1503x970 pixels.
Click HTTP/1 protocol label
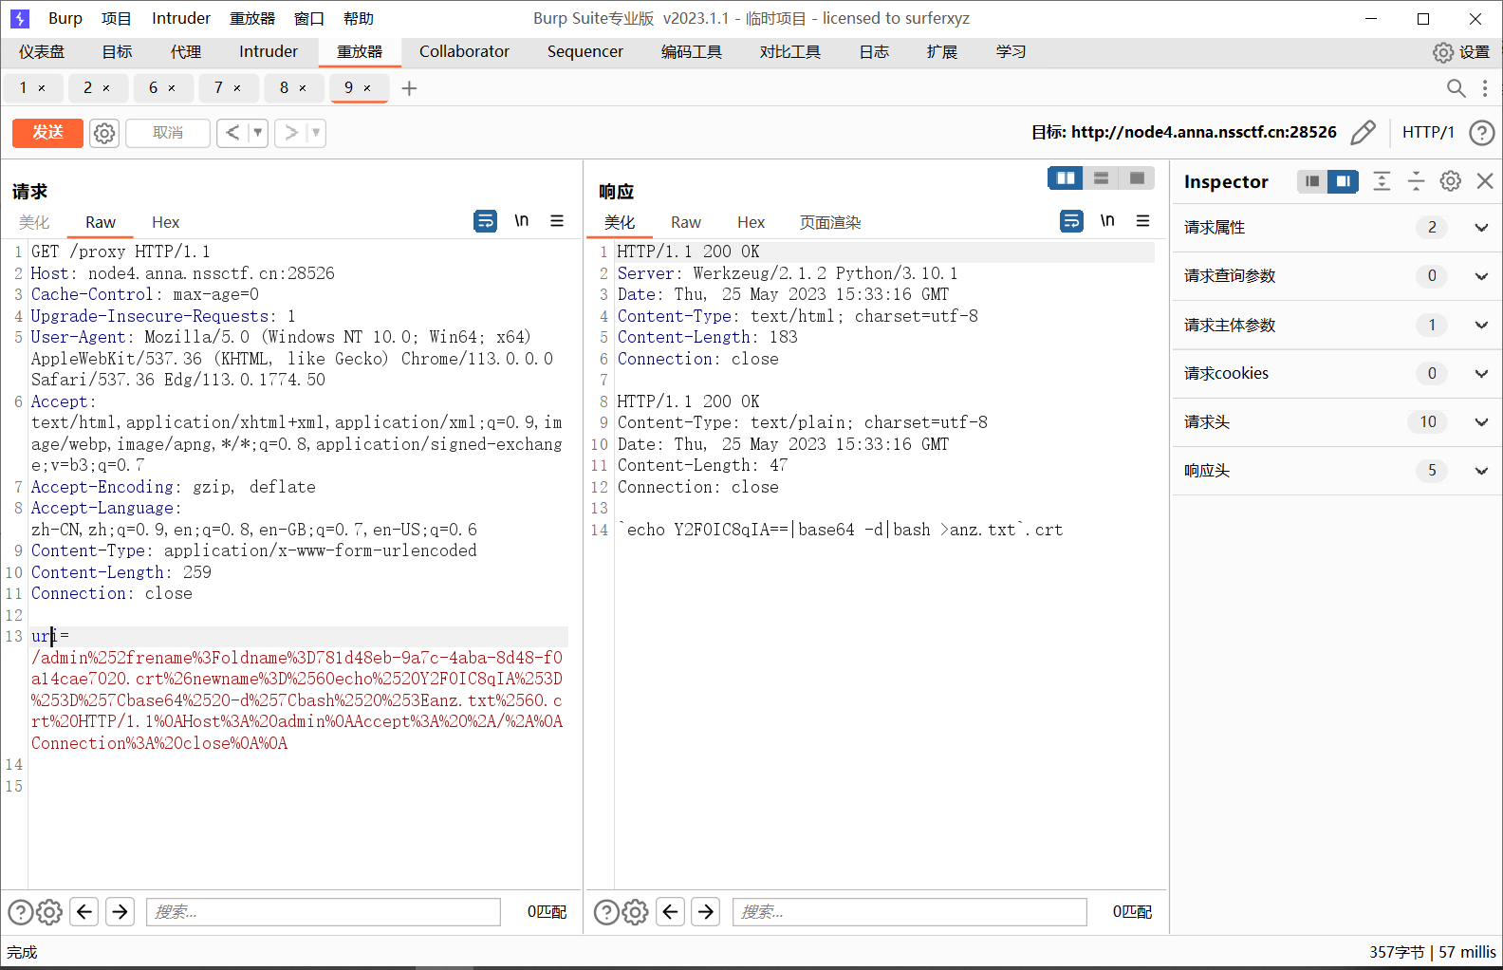pos(1428,132)
